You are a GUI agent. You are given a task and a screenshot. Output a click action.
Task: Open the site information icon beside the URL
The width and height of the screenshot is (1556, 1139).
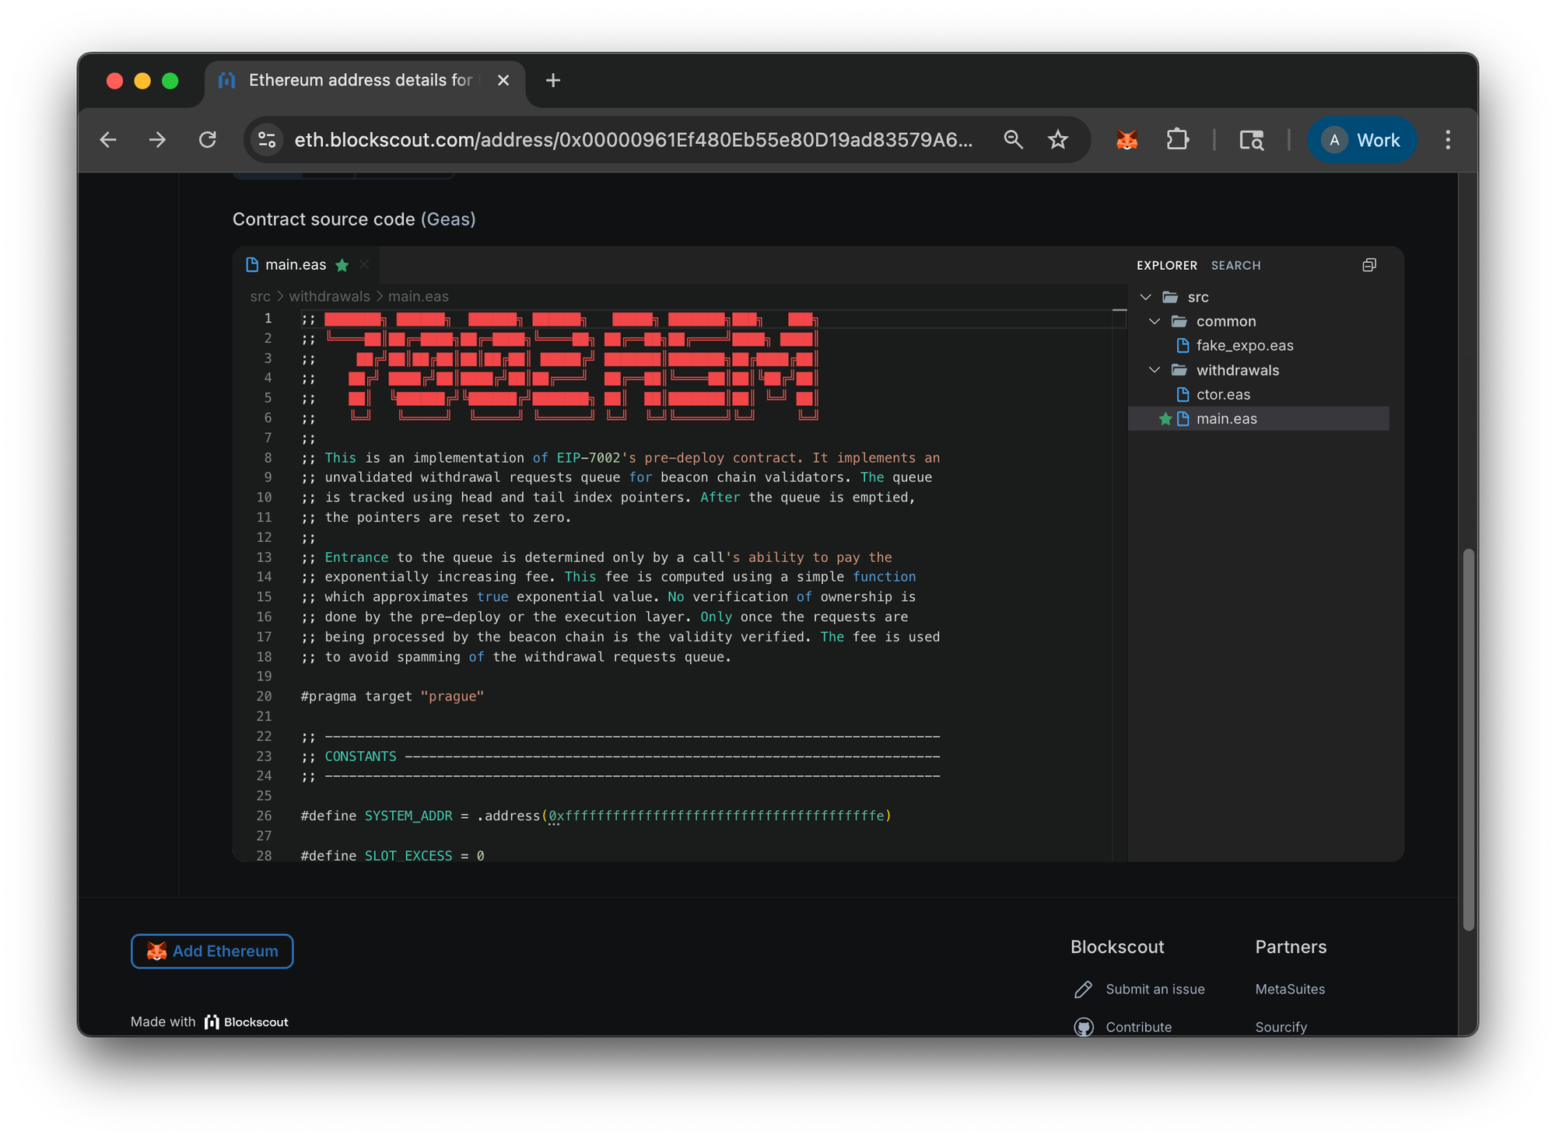pyautogui.click(x=267, y=140)
